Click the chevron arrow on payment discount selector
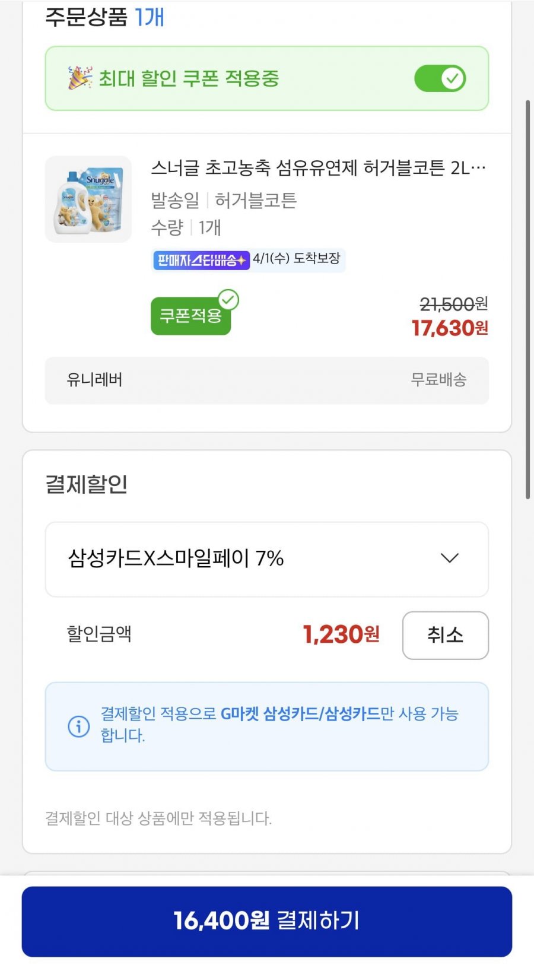The height and width of the screenshot is (968, 534). point(450,558)
